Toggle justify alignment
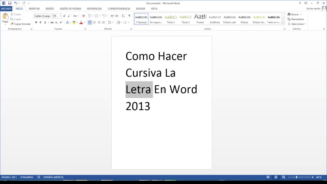This screenshot has height=184, width=327. click(x=103, y=22)
